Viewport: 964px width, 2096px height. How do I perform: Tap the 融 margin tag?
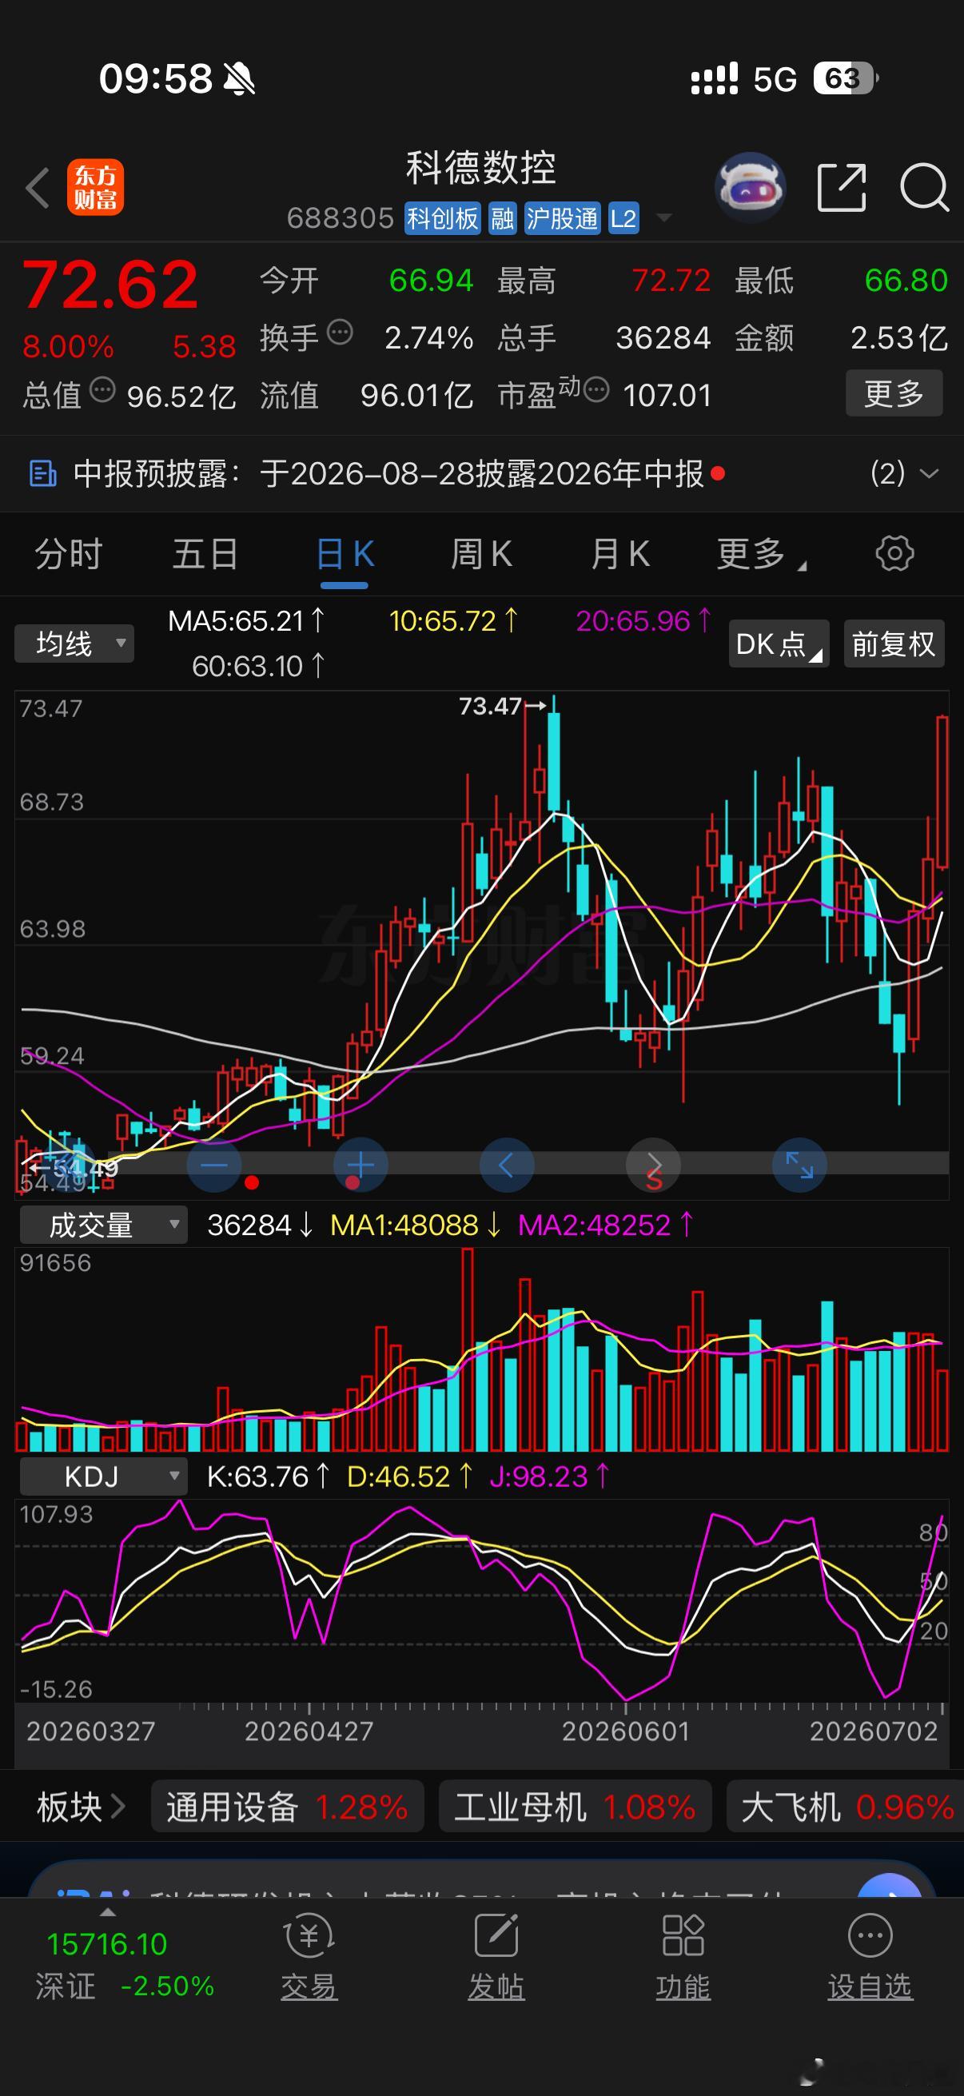pos(503,218)
